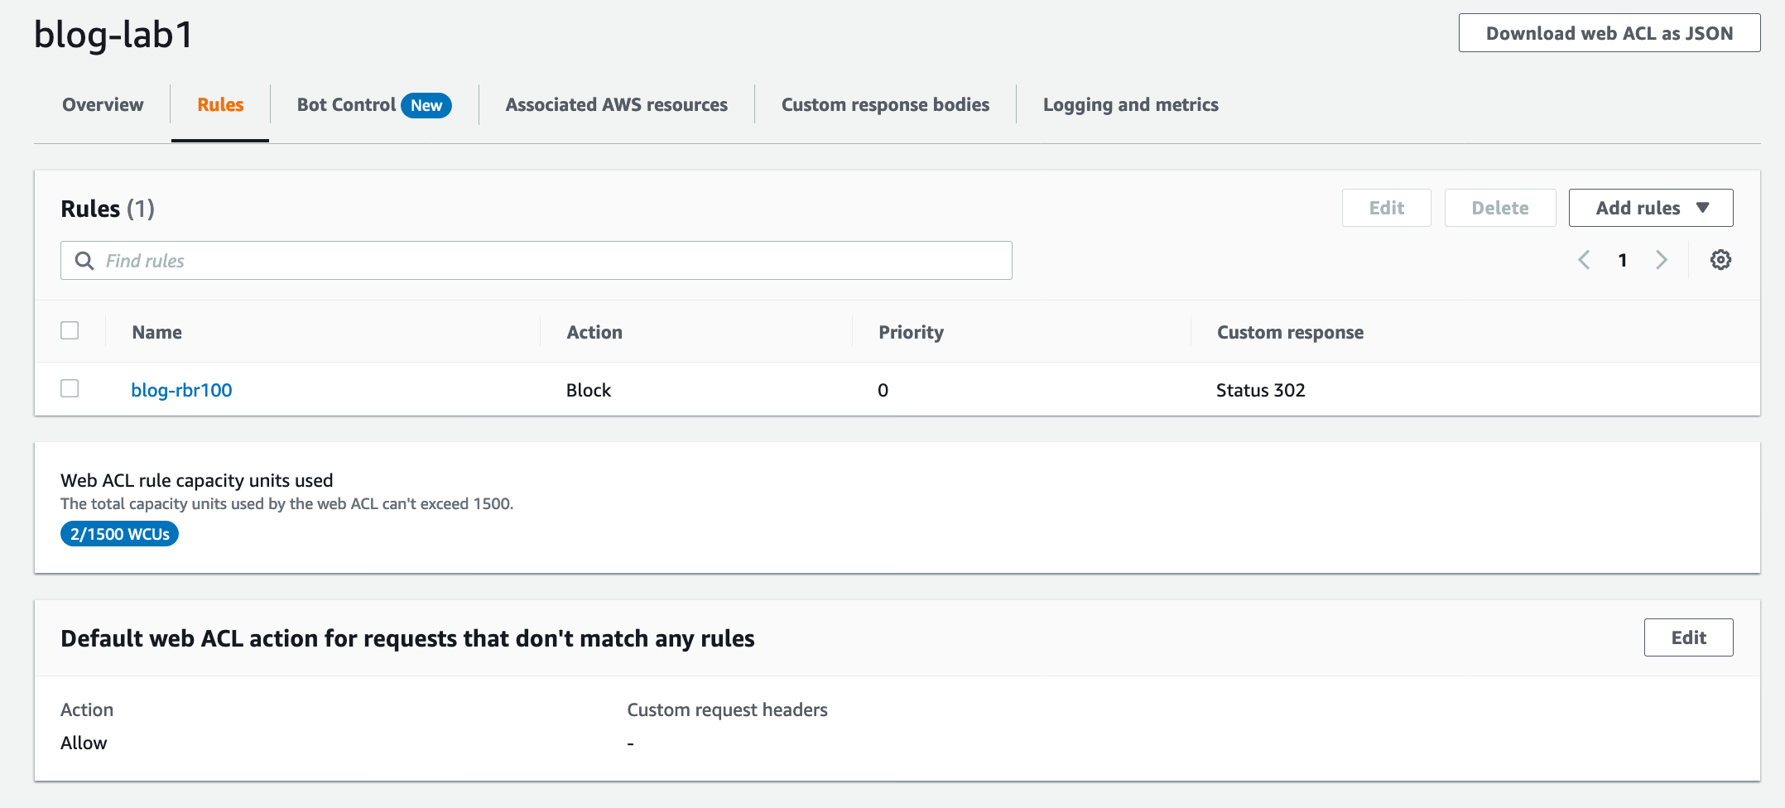Image resolution: width=1785 pixels, height=808 pixels.
Task: Click the next page chevron arrow
Action: 1662,259
